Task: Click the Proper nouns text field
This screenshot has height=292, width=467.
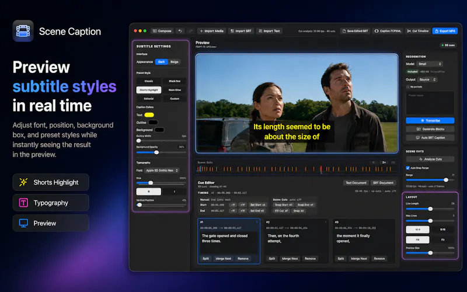Action: 430,103
